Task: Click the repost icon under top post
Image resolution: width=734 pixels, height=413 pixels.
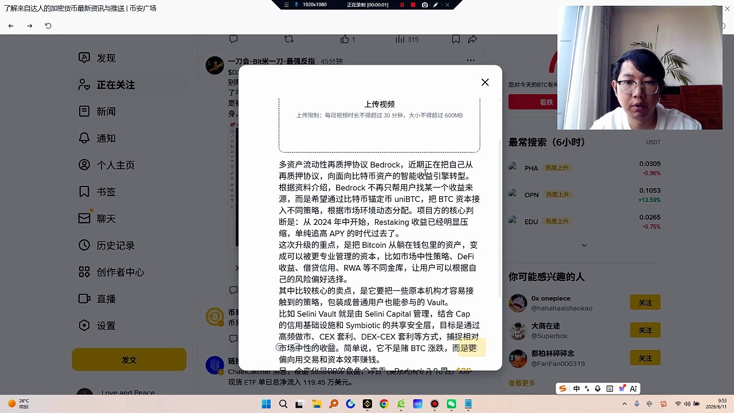Action: pos(289,39)
